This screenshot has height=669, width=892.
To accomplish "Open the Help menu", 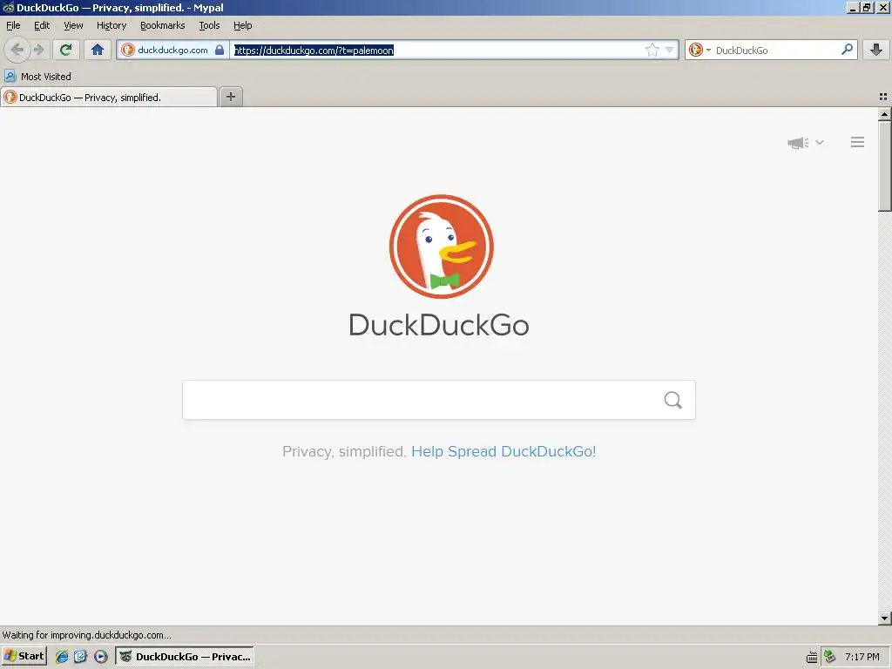I will [242, 25].
